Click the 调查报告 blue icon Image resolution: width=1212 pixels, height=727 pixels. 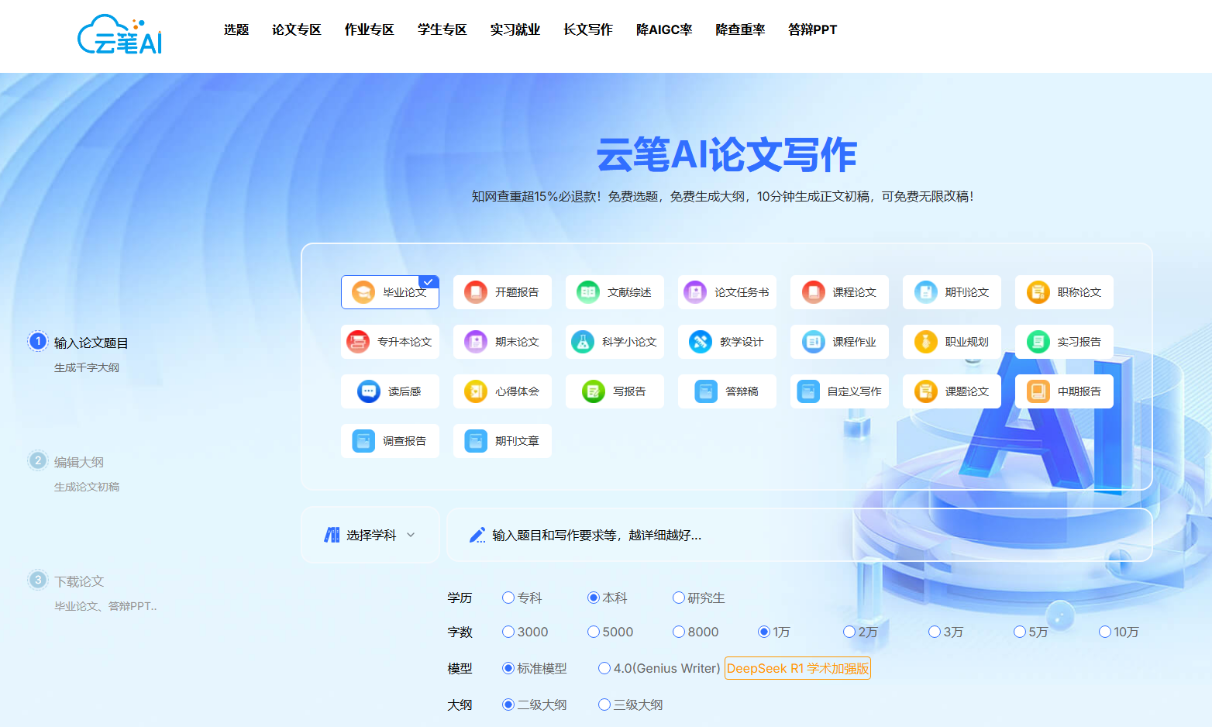pyautogui.click(x=363, y=441)
